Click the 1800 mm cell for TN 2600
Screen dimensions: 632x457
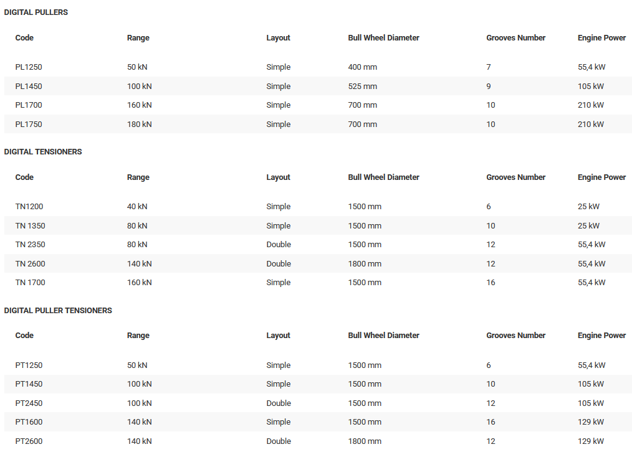365,264
